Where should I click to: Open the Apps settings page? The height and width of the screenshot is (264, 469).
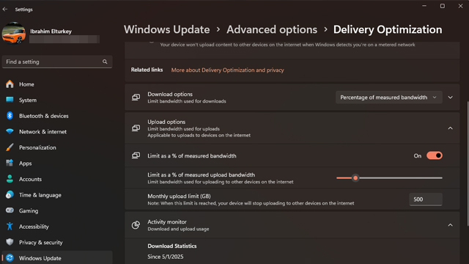[57, 164]
